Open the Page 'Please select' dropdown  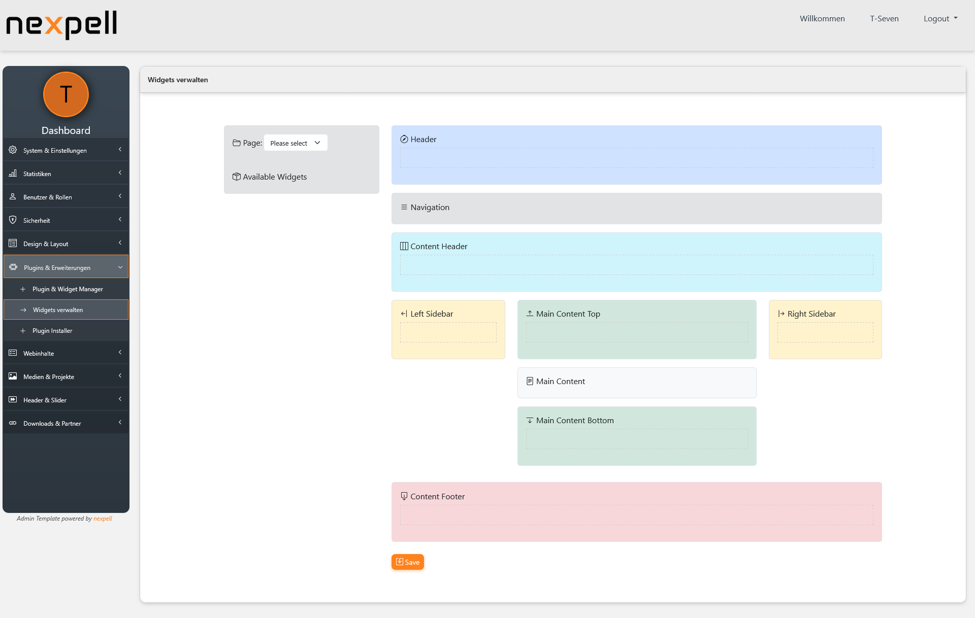[295, 143]
